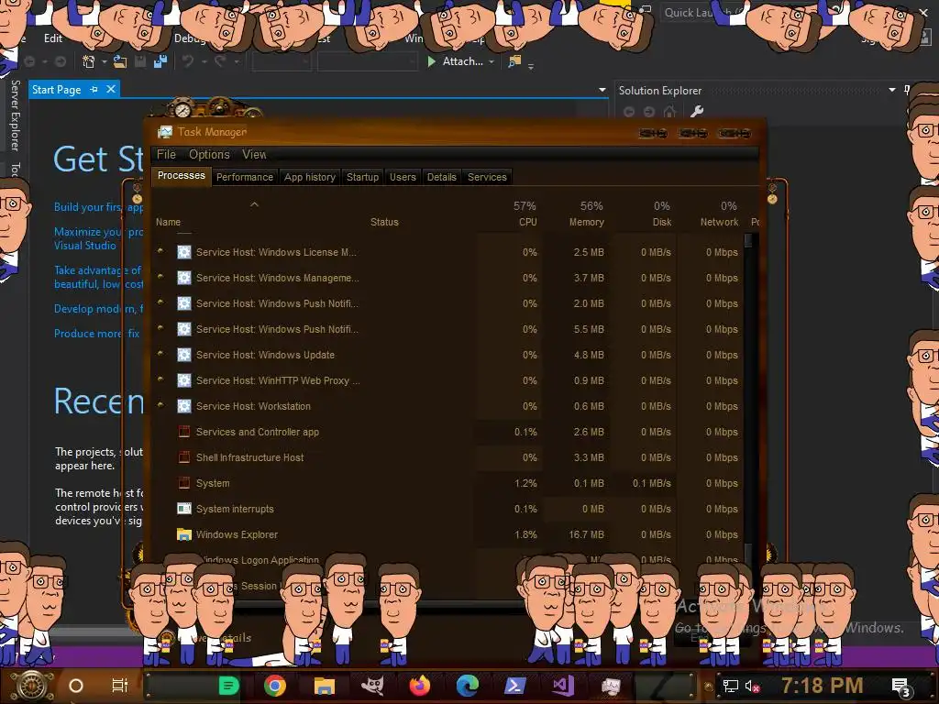Click the Status column header

pyautogui.click(x=384, y=222)
